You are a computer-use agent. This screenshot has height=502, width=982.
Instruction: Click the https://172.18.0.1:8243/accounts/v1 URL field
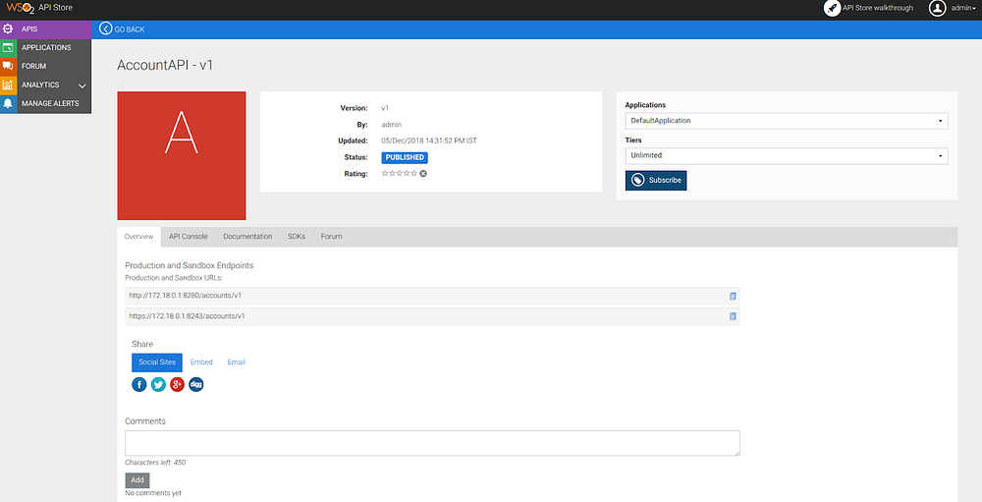[x=432, y=316]
